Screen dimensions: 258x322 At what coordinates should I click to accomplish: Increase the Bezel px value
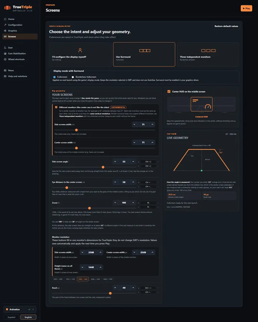[133, 288]
